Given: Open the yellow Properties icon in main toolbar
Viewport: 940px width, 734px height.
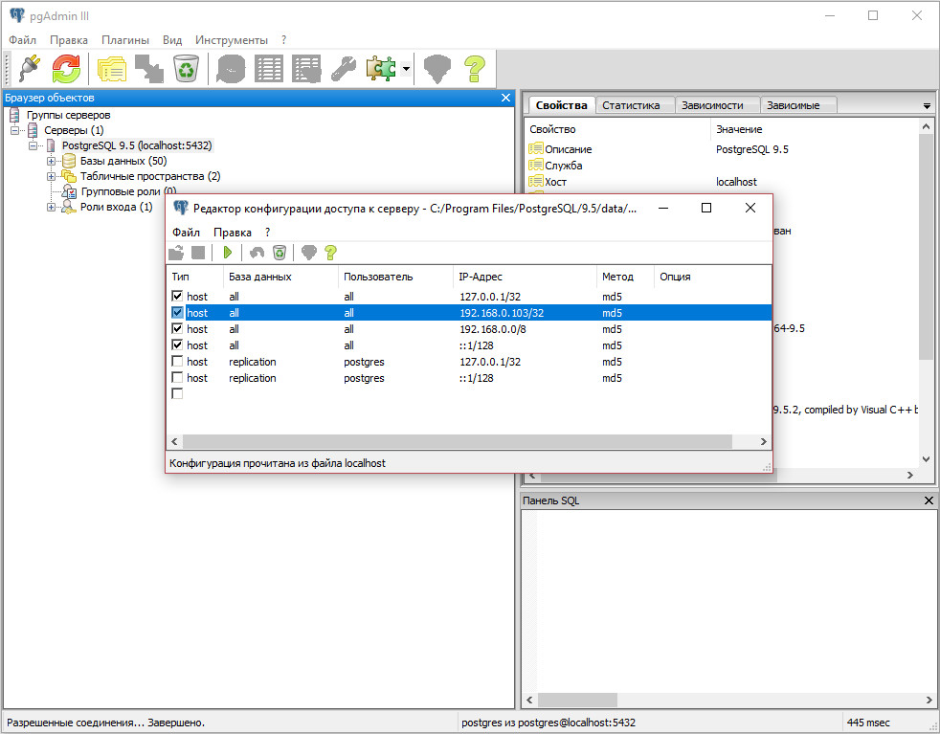Looking at the screenshot, I should point(112,68).
